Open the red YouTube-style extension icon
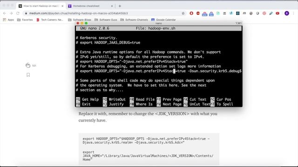Screen dimensions: 298x167 pos(278,13)
